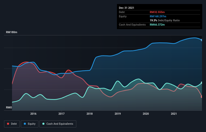Click the RM180m y-axis label

tap(12, 32)
